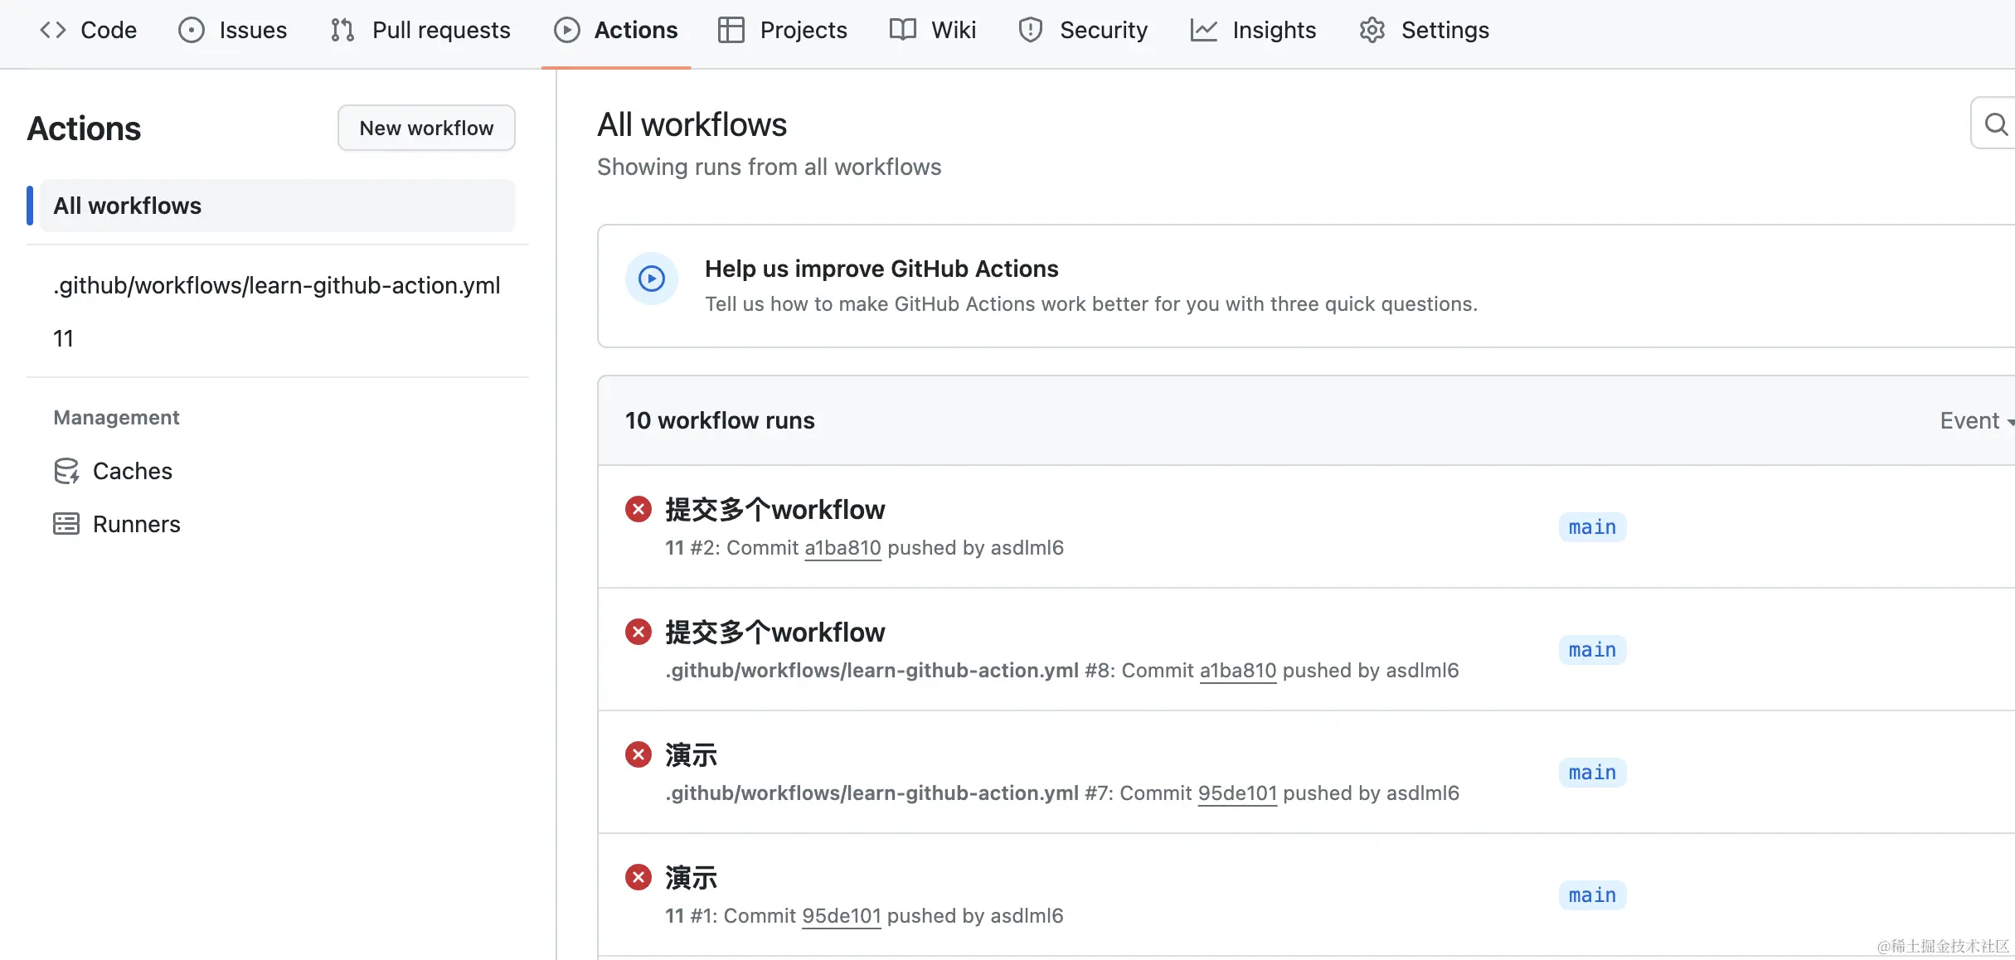Click the Caches database icon
2015x960 pixels.
(66, 471)
